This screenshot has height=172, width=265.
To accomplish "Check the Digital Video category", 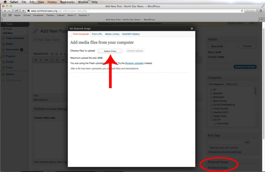I will coord(211,116).
